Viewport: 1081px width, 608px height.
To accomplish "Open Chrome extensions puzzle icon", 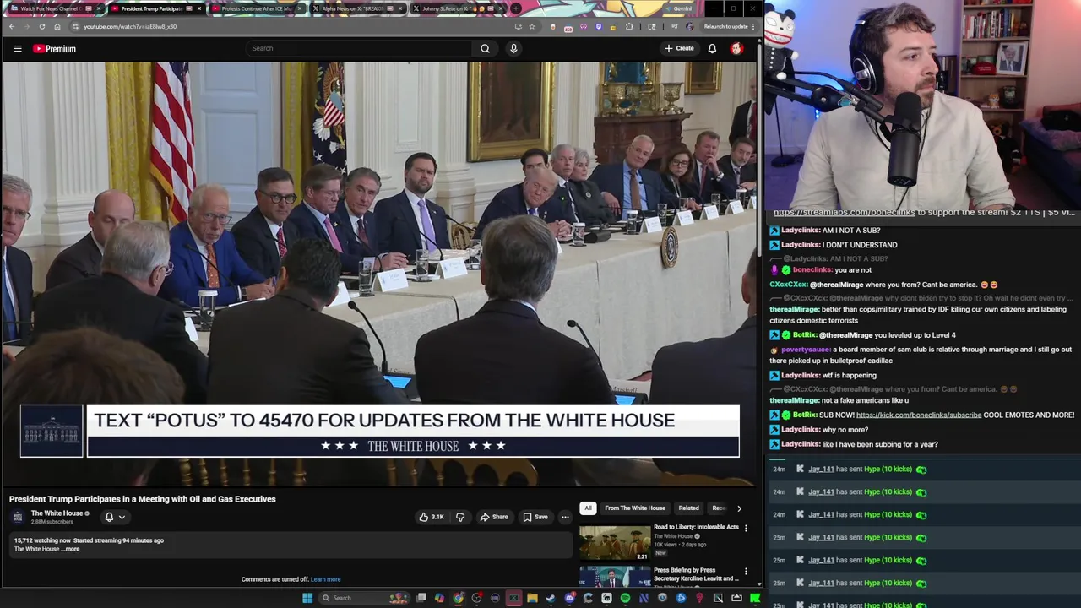I will tap(629, 26).
